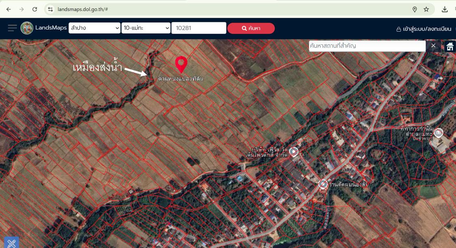456x248 pixels.
Task: View site information icon in address bar
Action: point(50,9)
